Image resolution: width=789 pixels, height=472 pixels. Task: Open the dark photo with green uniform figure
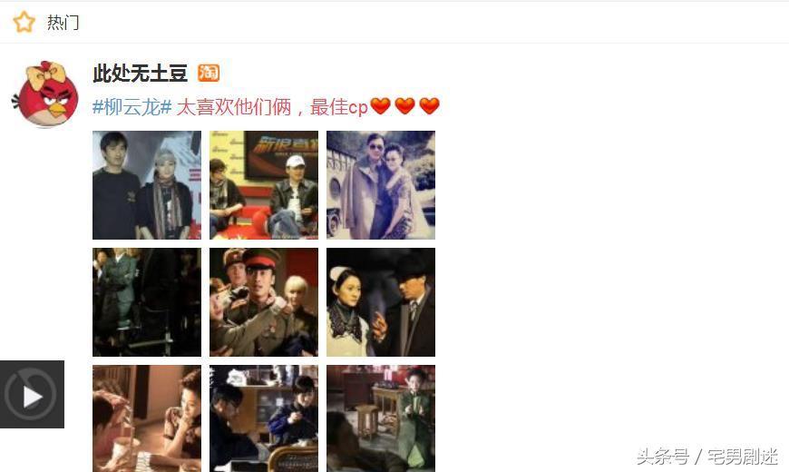click(147, 302)
